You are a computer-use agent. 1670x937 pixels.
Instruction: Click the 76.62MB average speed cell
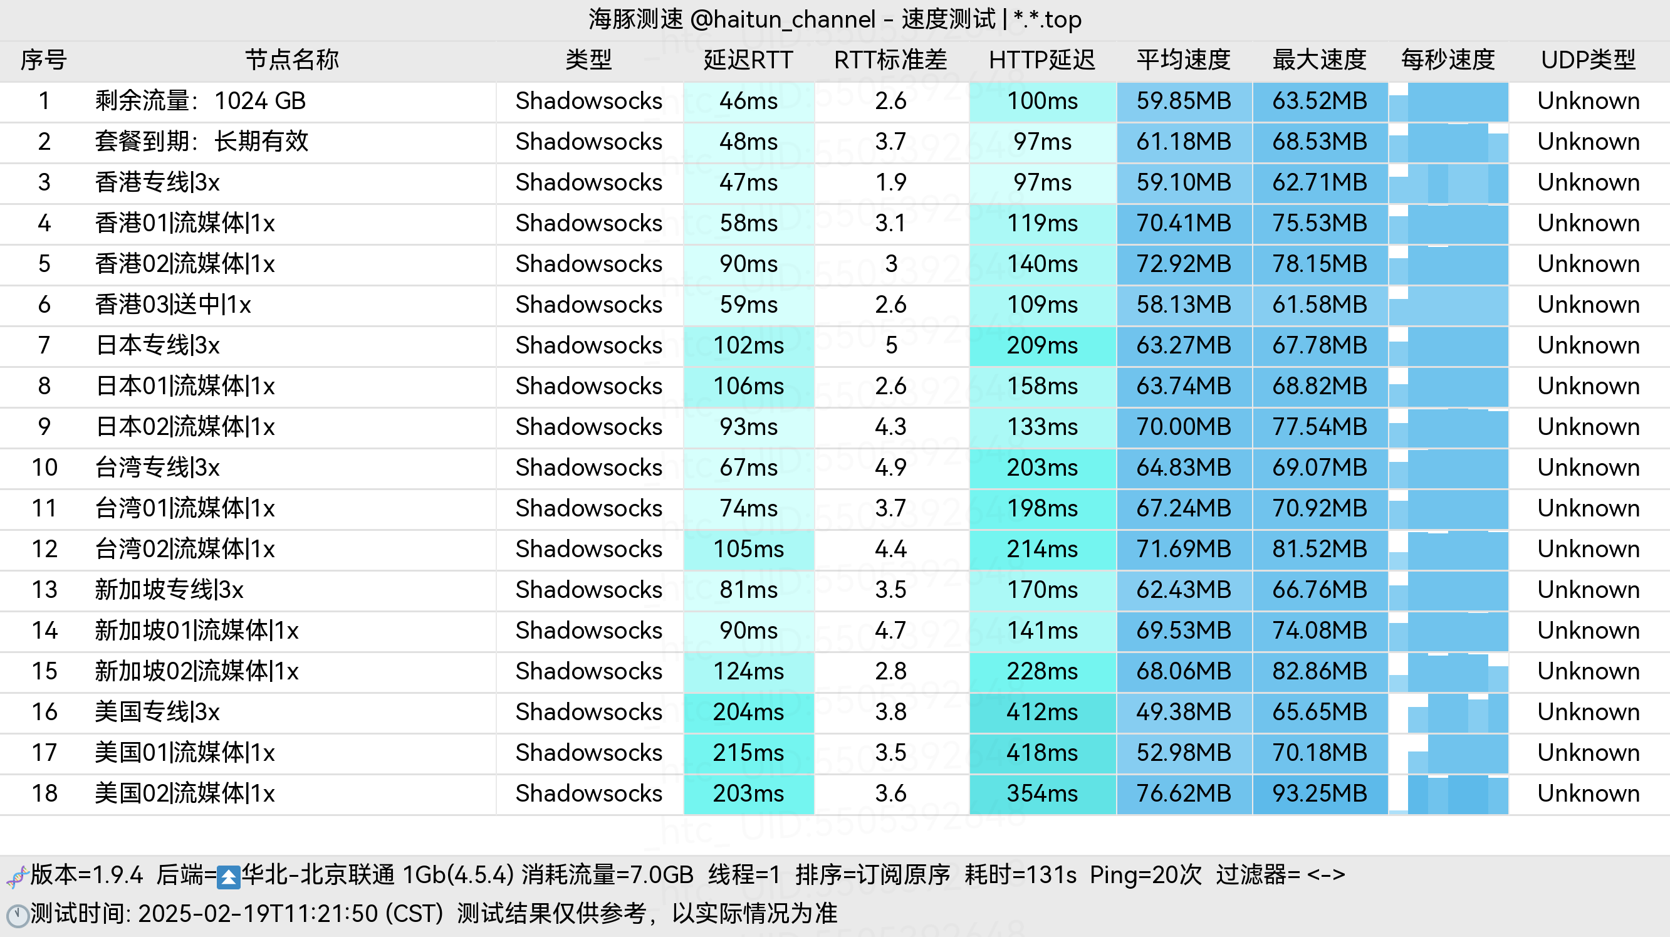1183,793
